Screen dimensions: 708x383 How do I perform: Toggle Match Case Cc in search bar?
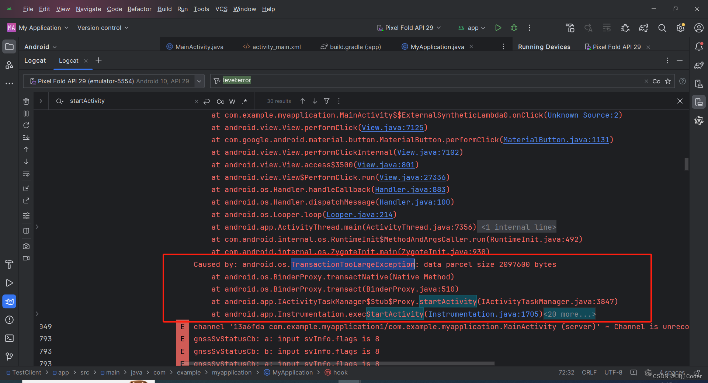(221, 101)
